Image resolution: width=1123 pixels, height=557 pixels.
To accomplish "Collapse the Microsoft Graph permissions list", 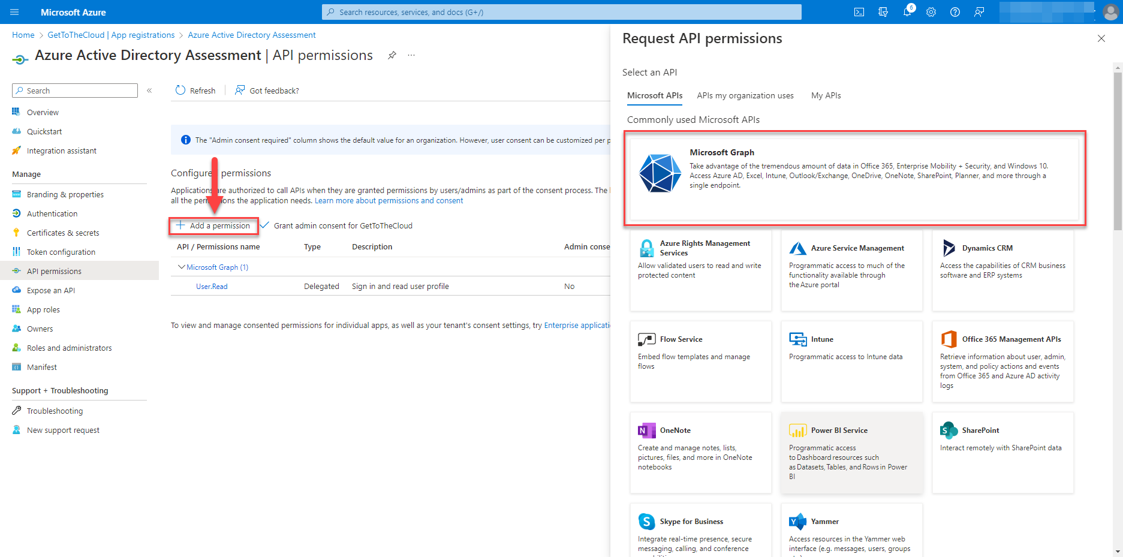I will (181, 267).
